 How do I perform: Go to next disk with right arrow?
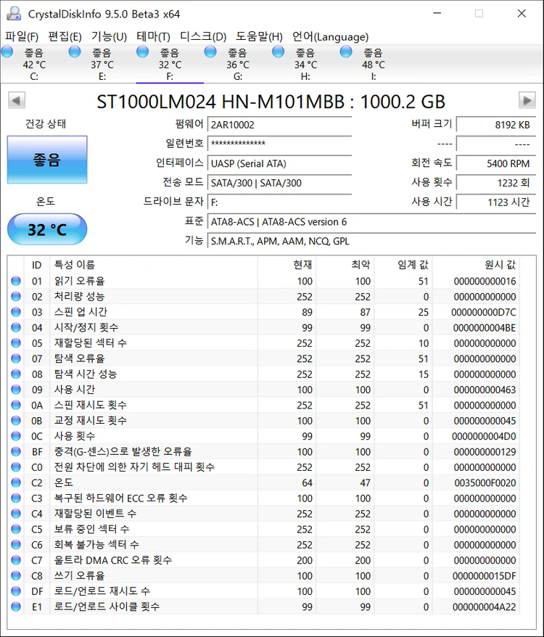point(527,100)
